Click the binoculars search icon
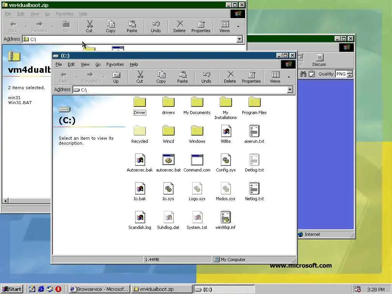 click(x=303, y=74)
